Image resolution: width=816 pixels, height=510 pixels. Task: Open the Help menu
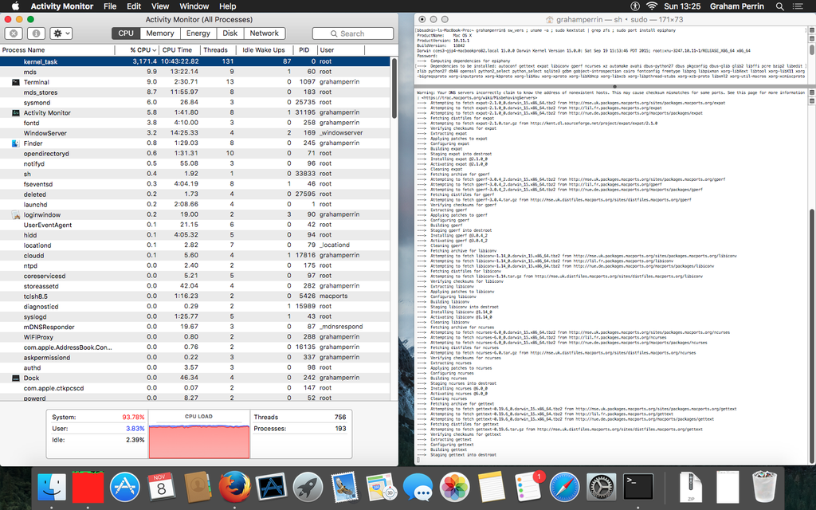click(227, 6)
